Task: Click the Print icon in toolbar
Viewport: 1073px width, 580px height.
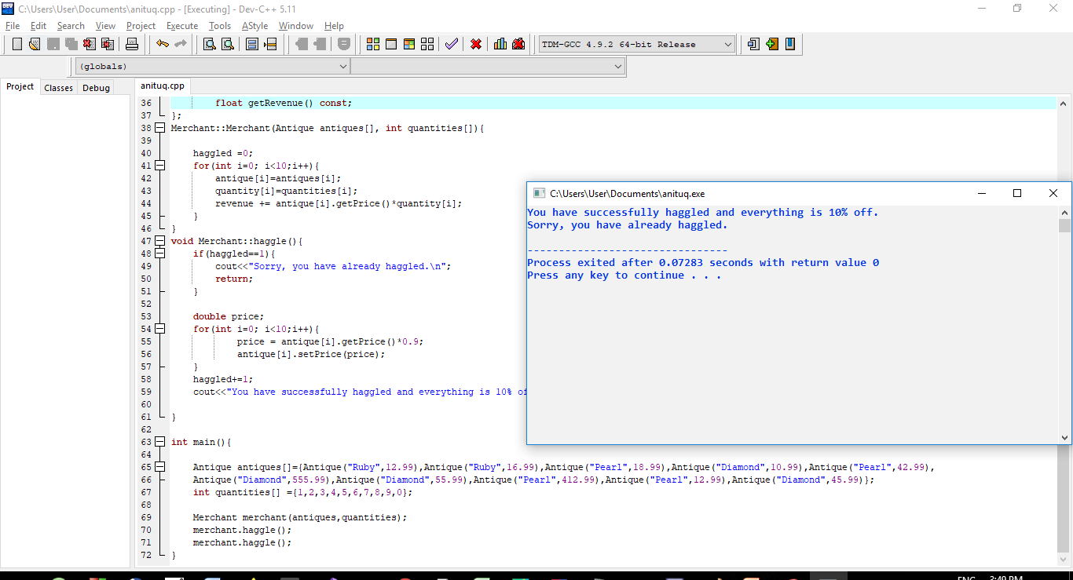Action: coord(132,44)
